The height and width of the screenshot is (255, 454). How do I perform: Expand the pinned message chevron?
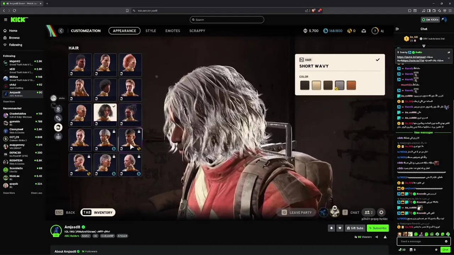click(449, 58)
